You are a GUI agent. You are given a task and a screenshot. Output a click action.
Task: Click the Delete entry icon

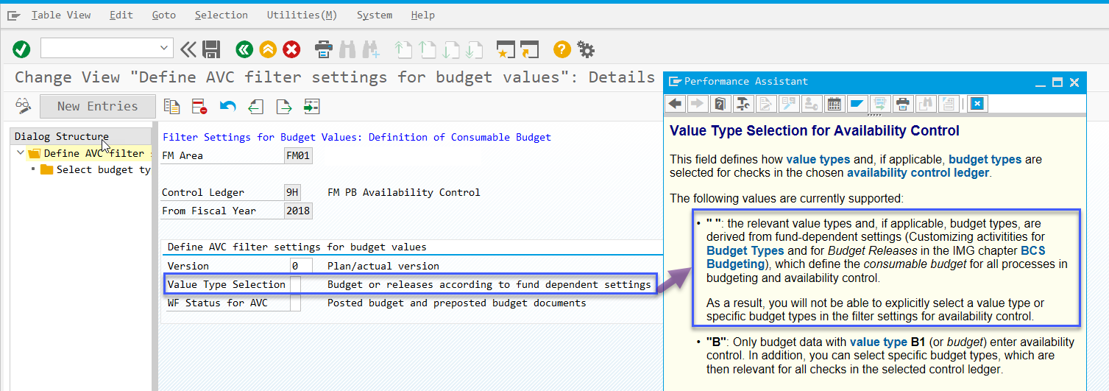pos(199,107)
